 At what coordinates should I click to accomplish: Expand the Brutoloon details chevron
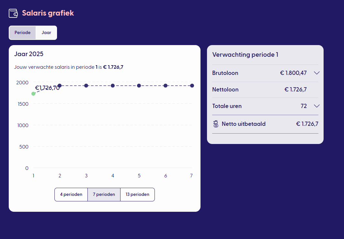pyautogui.click(x=317, y=73)
